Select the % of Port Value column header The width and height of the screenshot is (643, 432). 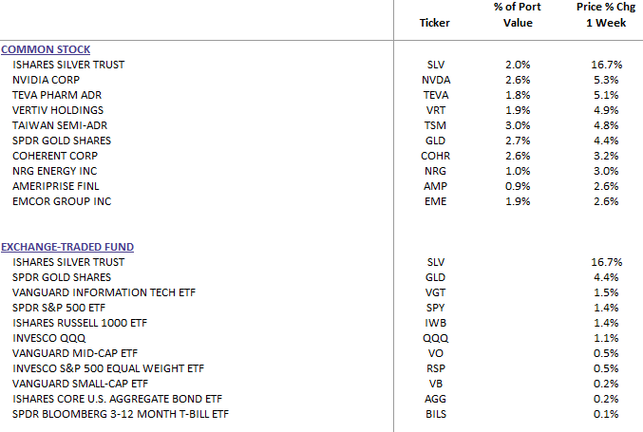[x=518, y=15]
